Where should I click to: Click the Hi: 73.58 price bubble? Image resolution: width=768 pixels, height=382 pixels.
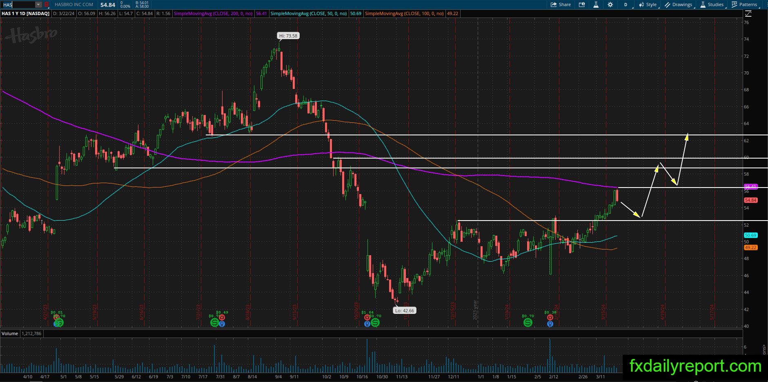pyautogui.click(x=288, y=36)
